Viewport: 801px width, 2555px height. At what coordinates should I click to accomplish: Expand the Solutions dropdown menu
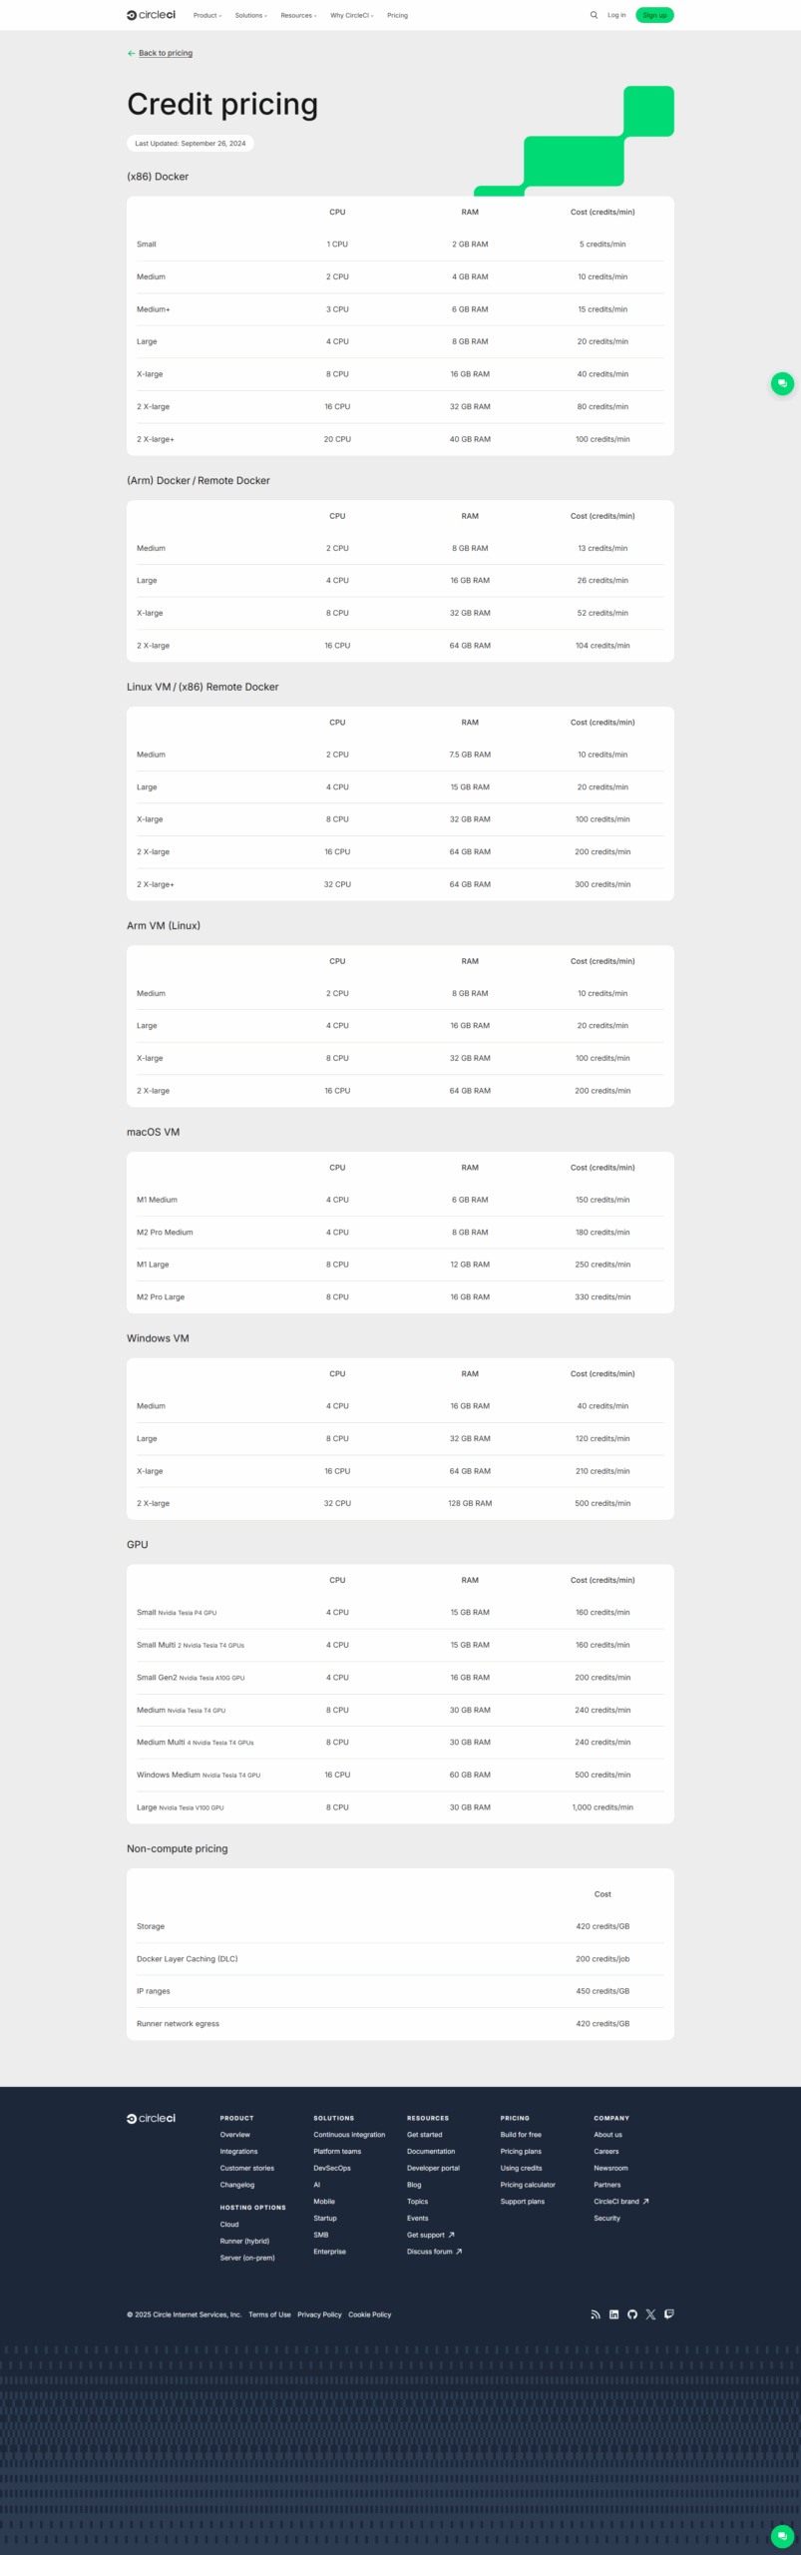250,16
